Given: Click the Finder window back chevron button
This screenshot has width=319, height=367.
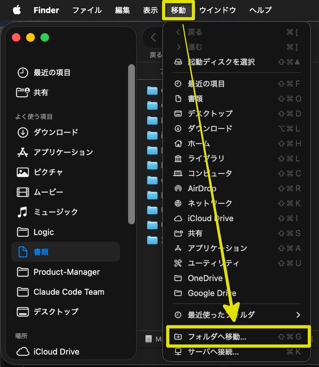Looking at the screenshot, I should click(x=153, y=38).
